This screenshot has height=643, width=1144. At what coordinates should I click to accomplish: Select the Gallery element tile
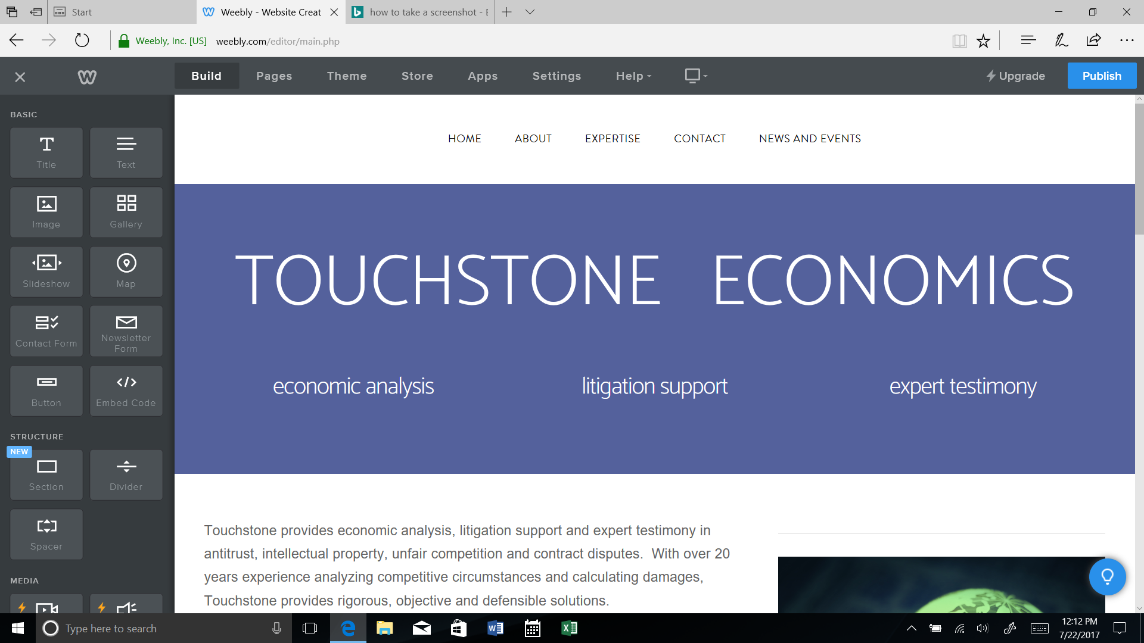(126, 212)
